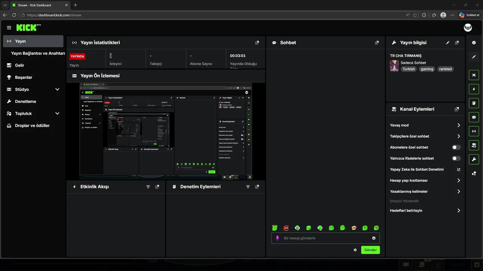This screenshot has width=483, height=271.
Task: Insert the halo angel emote
Action: click(x=275, y=228)
